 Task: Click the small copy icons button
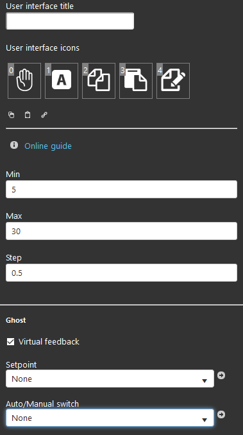coord(11,115)
